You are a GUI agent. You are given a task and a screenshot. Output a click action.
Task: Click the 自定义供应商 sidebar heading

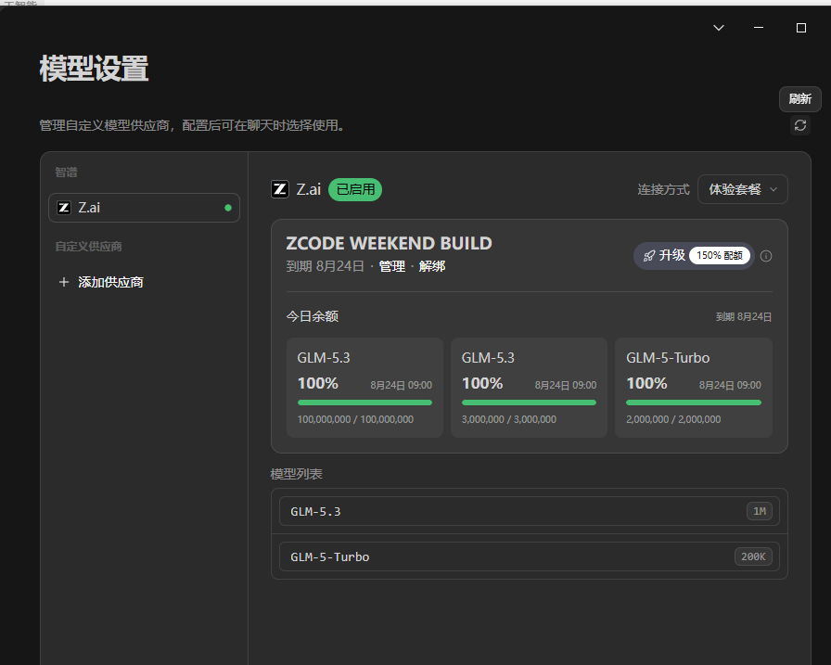click(x=88, y=247)
